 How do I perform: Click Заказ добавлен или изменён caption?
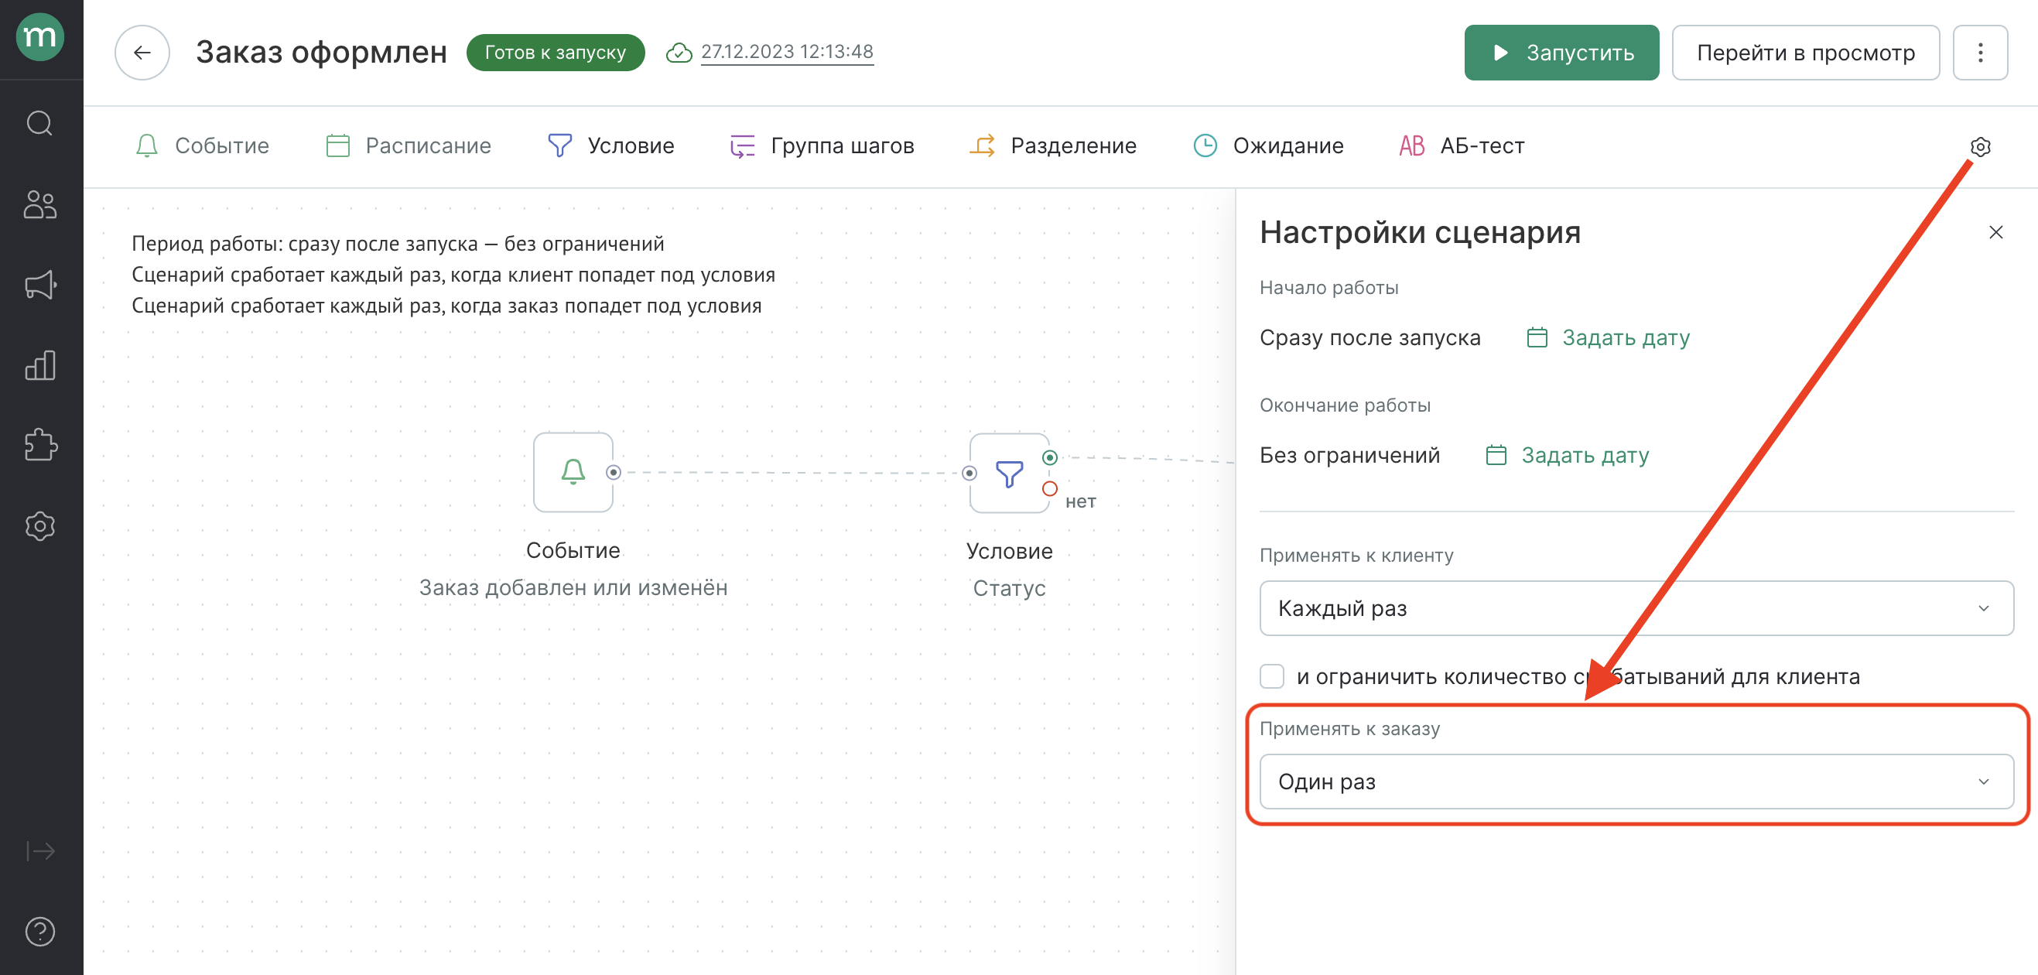(573, 587)
